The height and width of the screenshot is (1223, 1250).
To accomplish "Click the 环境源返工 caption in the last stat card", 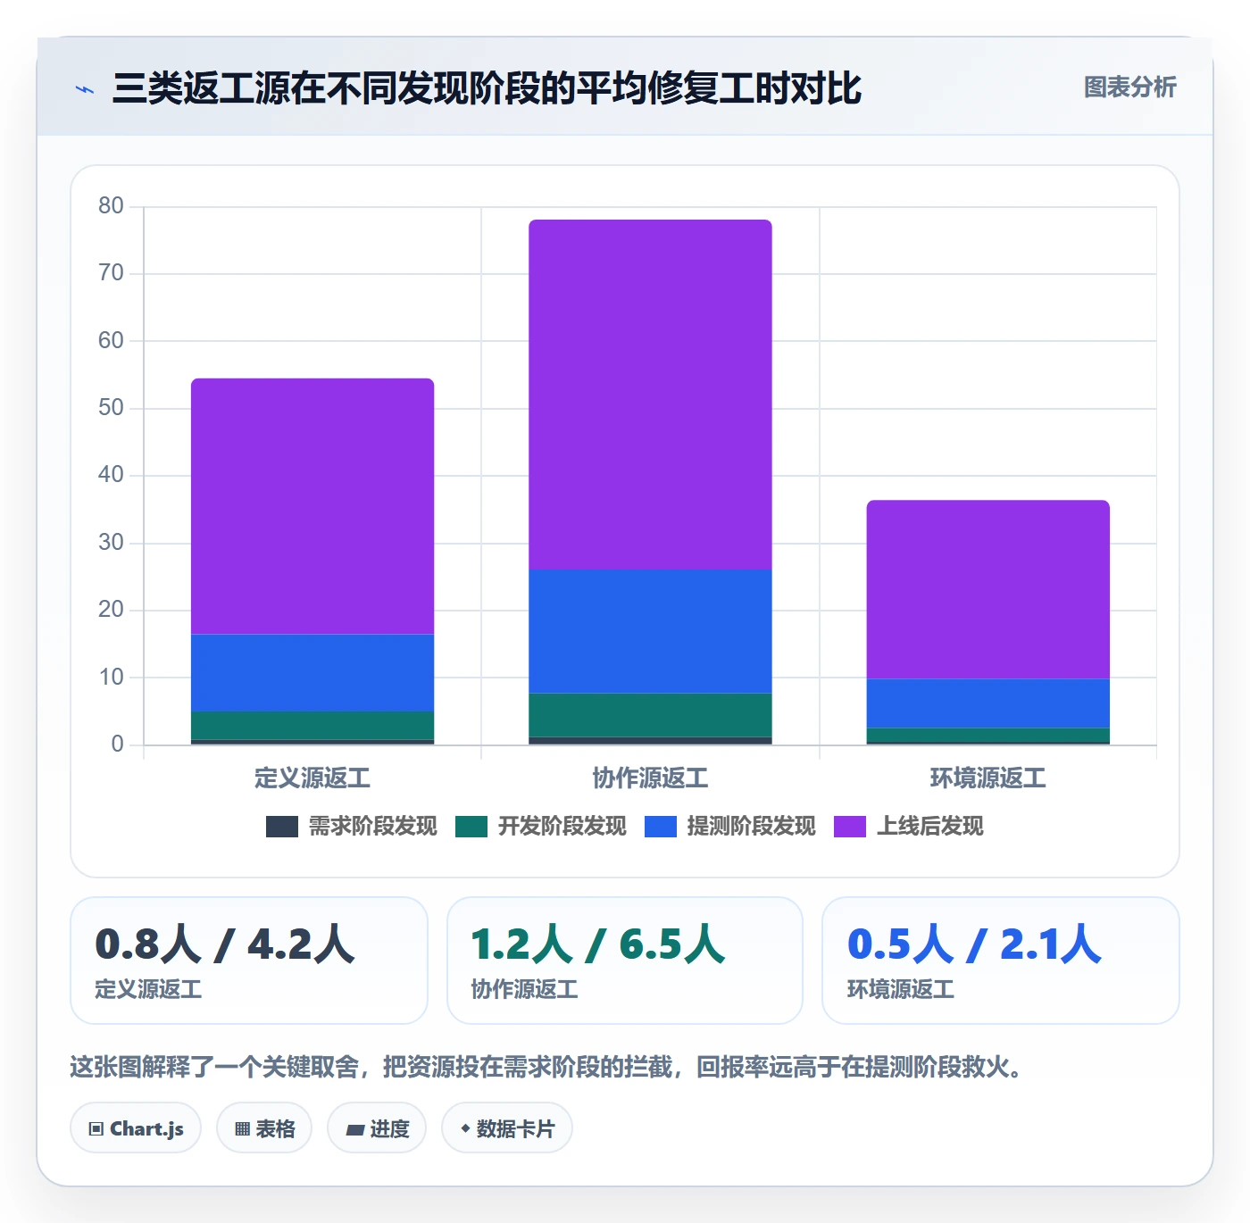I will pos(901,989).
